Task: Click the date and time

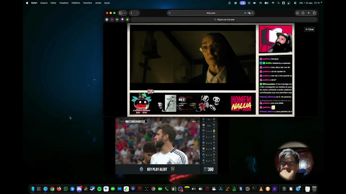Action: pos(310,3)
